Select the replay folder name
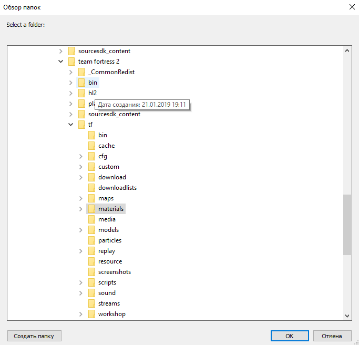This screenshot has height=345, width=359. tap(107, 251)
